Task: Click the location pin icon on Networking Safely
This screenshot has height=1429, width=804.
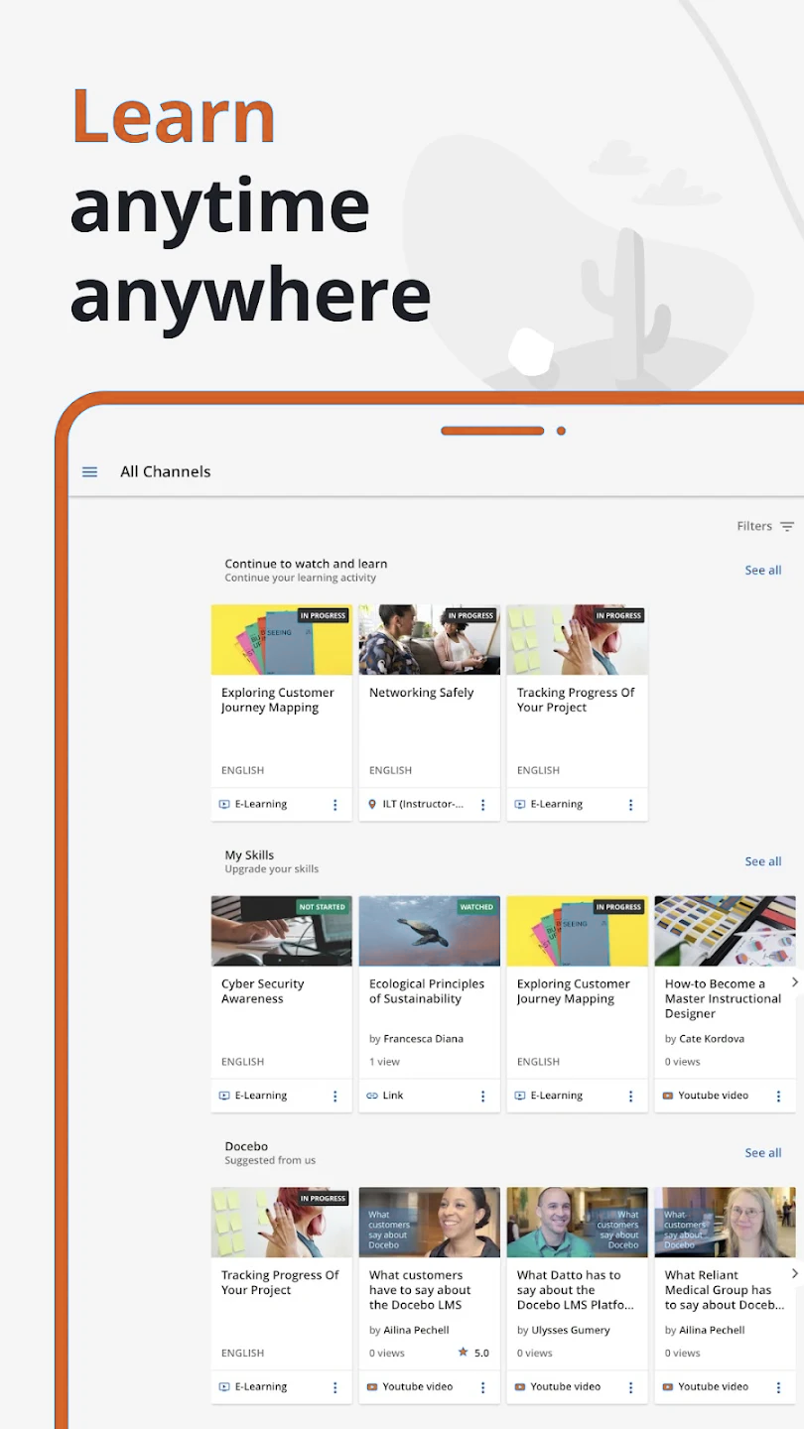Action: click(372, 805)
